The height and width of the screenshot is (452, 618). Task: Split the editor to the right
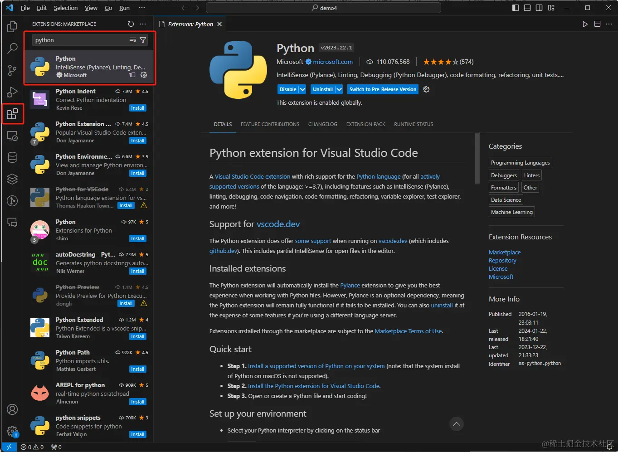[597, 24]
